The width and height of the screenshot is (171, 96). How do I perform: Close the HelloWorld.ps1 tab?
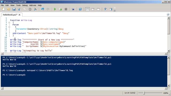click(20, 15)
